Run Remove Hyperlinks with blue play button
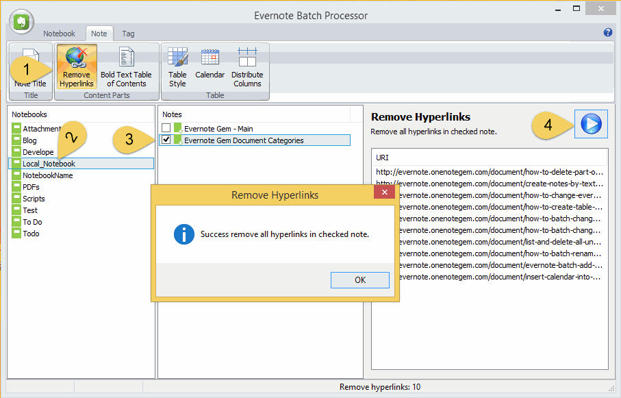 [591, 124]
